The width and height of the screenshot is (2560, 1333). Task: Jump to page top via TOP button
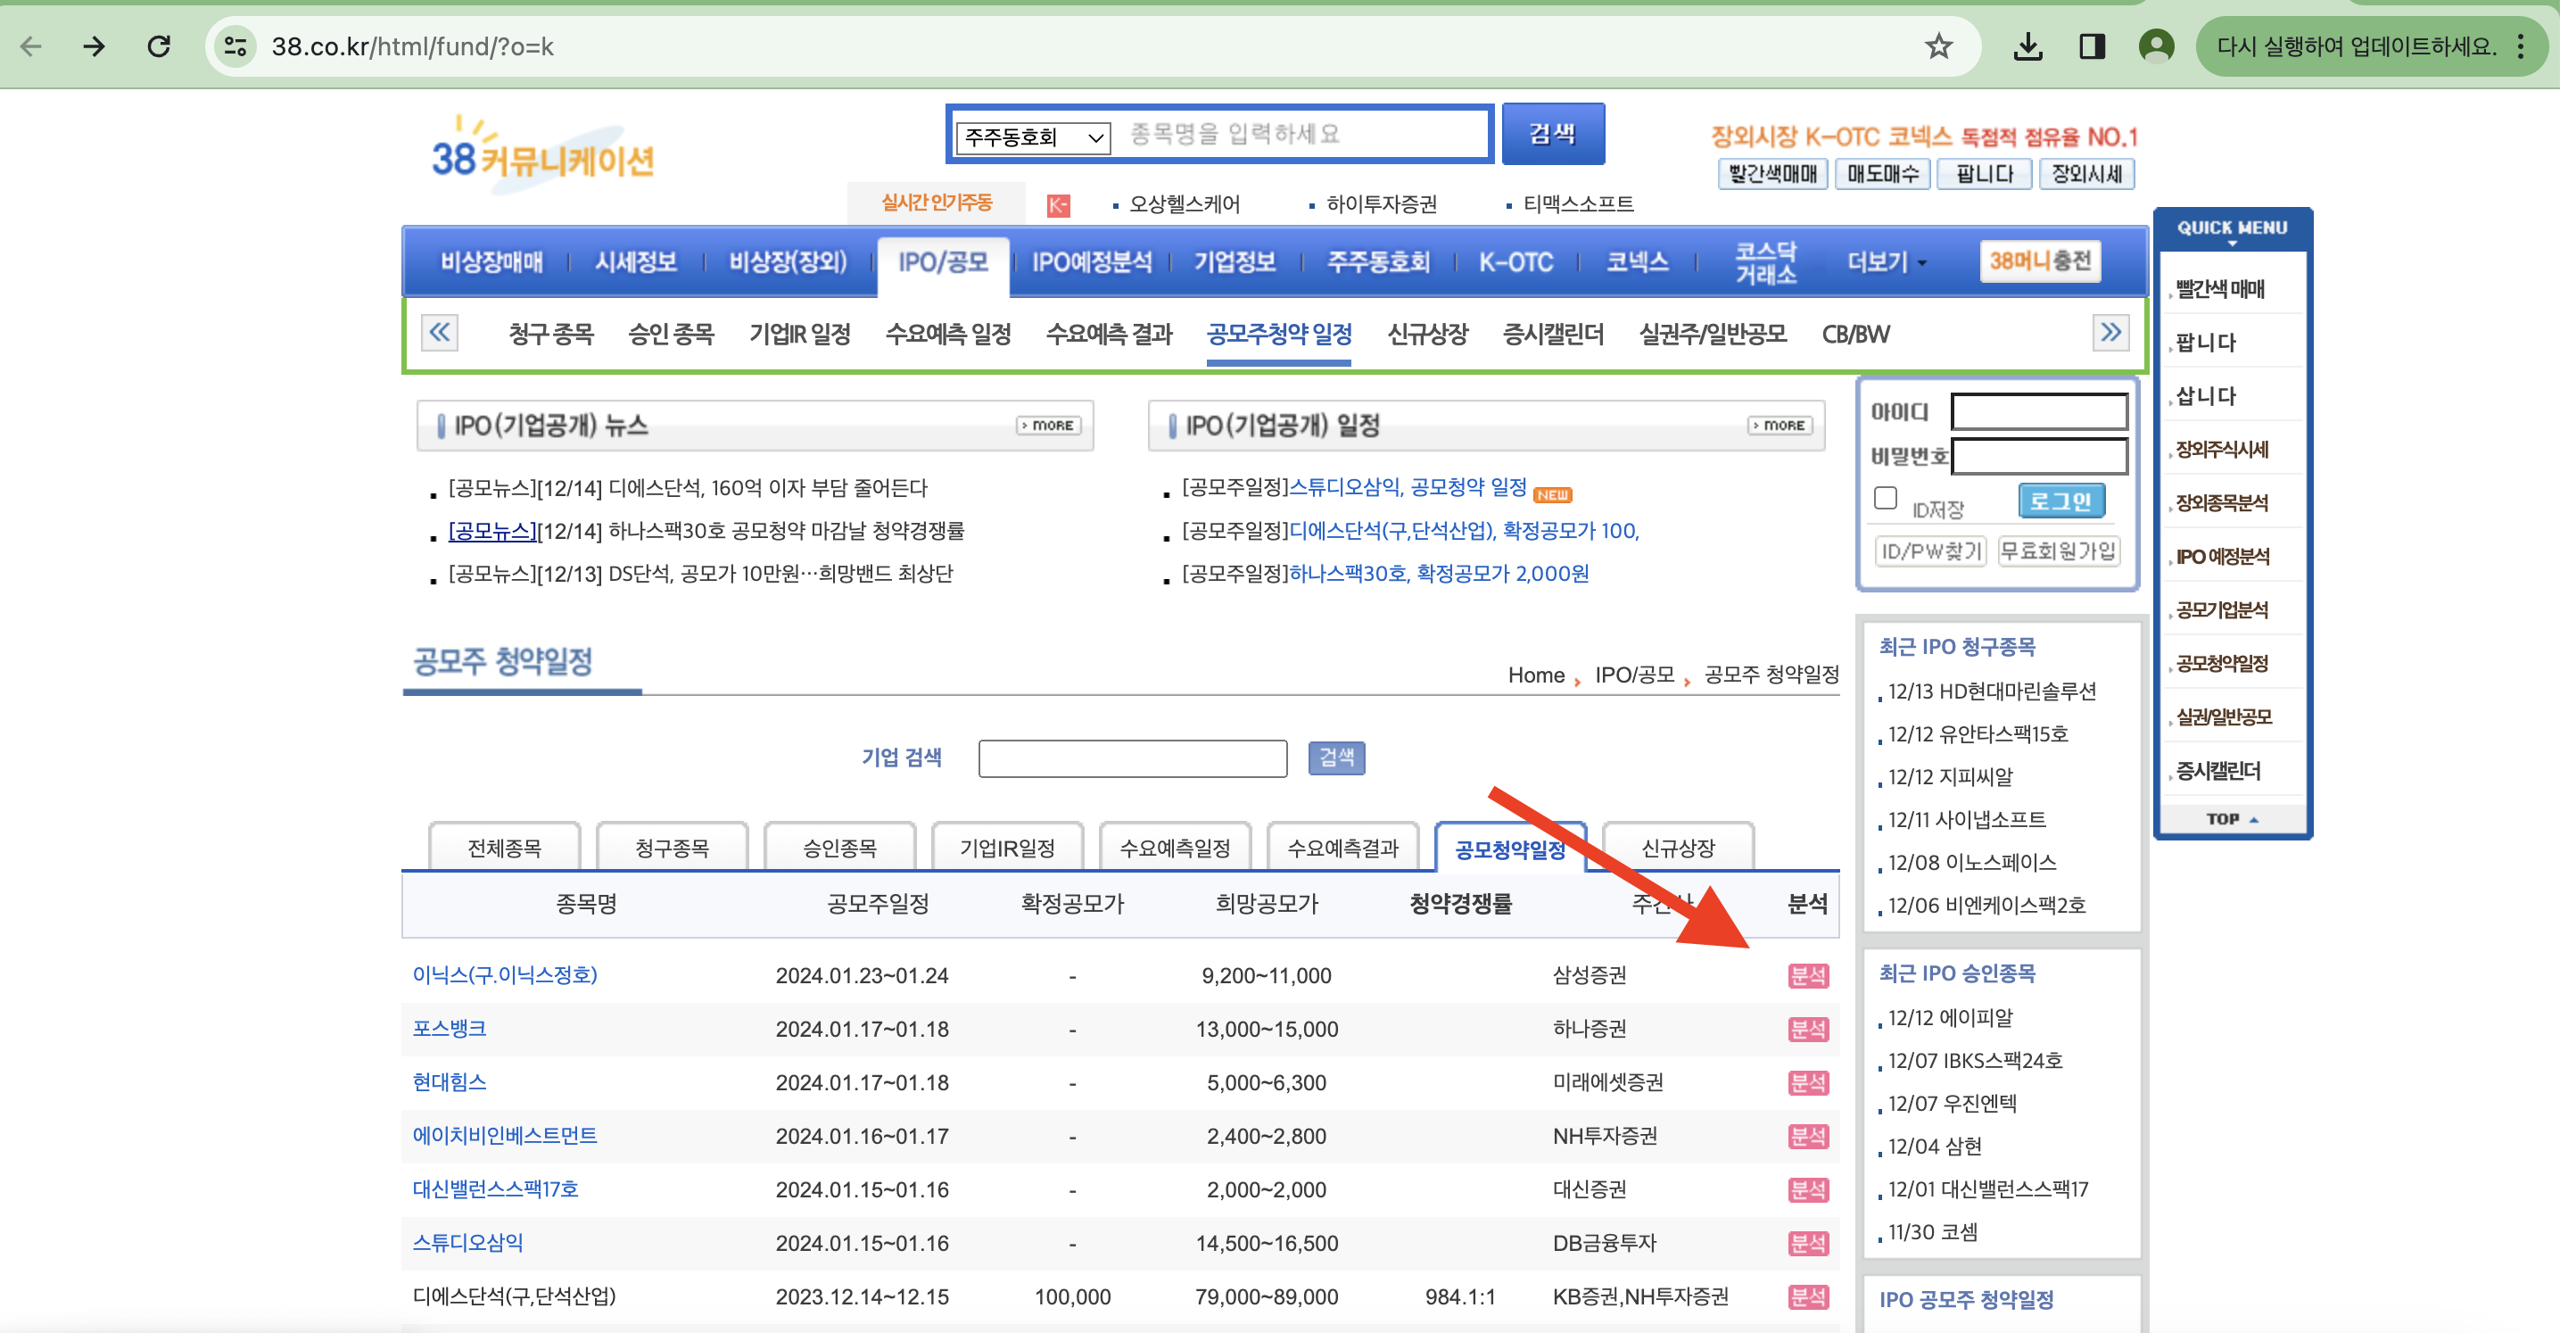[2231, 819]
